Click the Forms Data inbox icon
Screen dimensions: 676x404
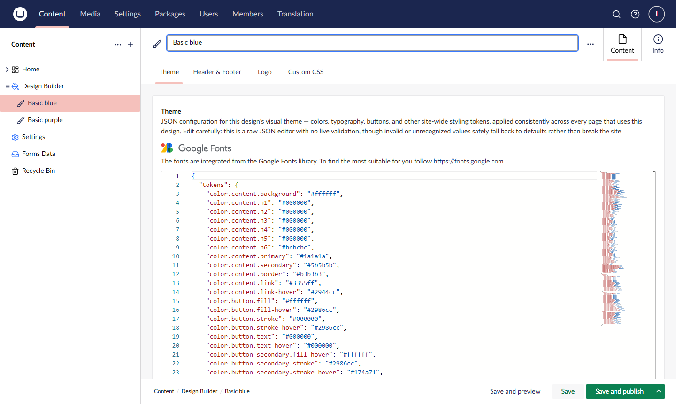15,154
